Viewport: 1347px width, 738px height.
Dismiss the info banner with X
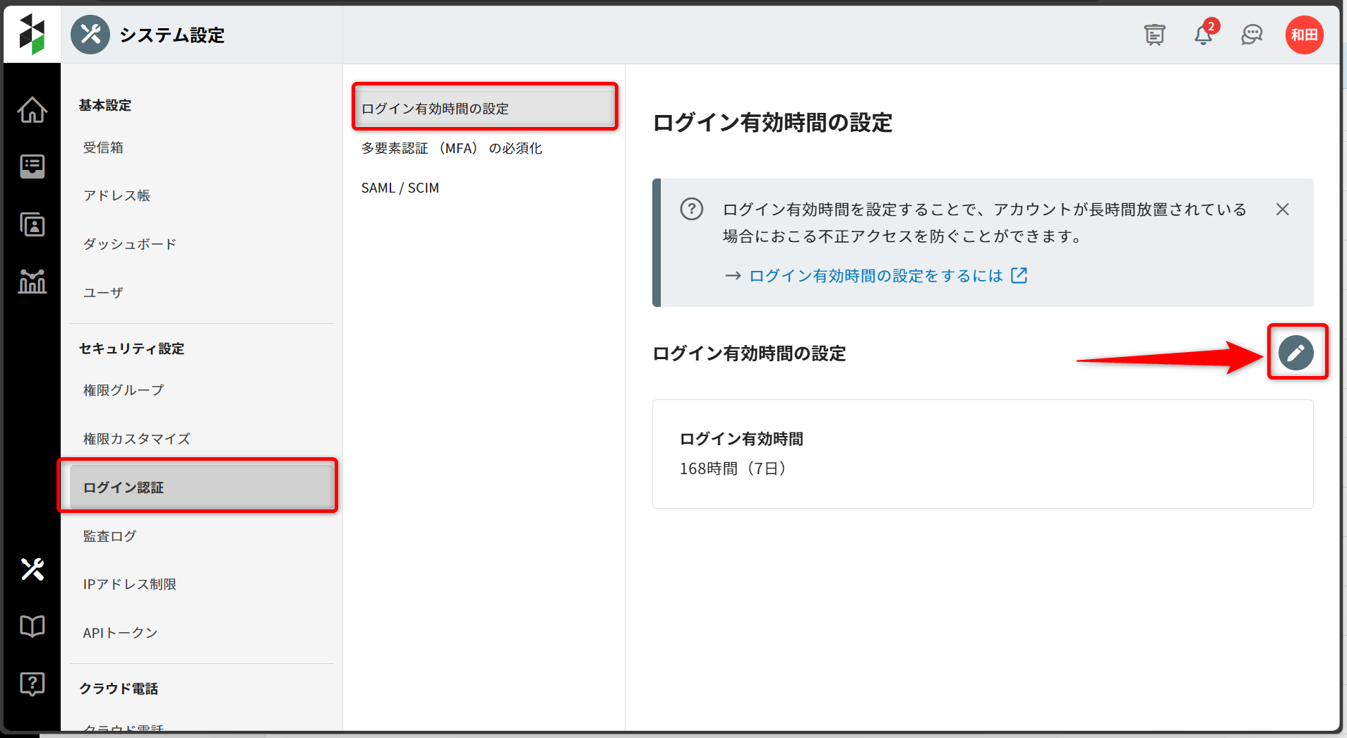1283,210
